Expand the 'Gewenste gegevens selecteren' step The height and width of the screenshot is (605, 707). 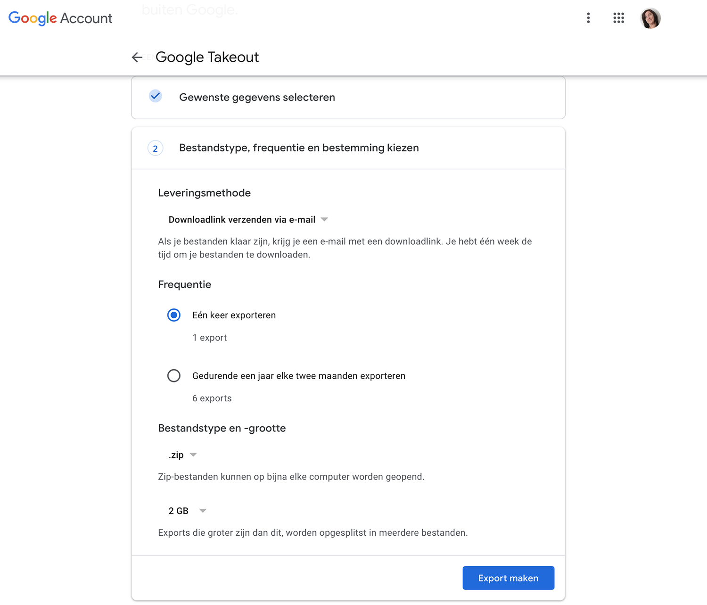348,98
